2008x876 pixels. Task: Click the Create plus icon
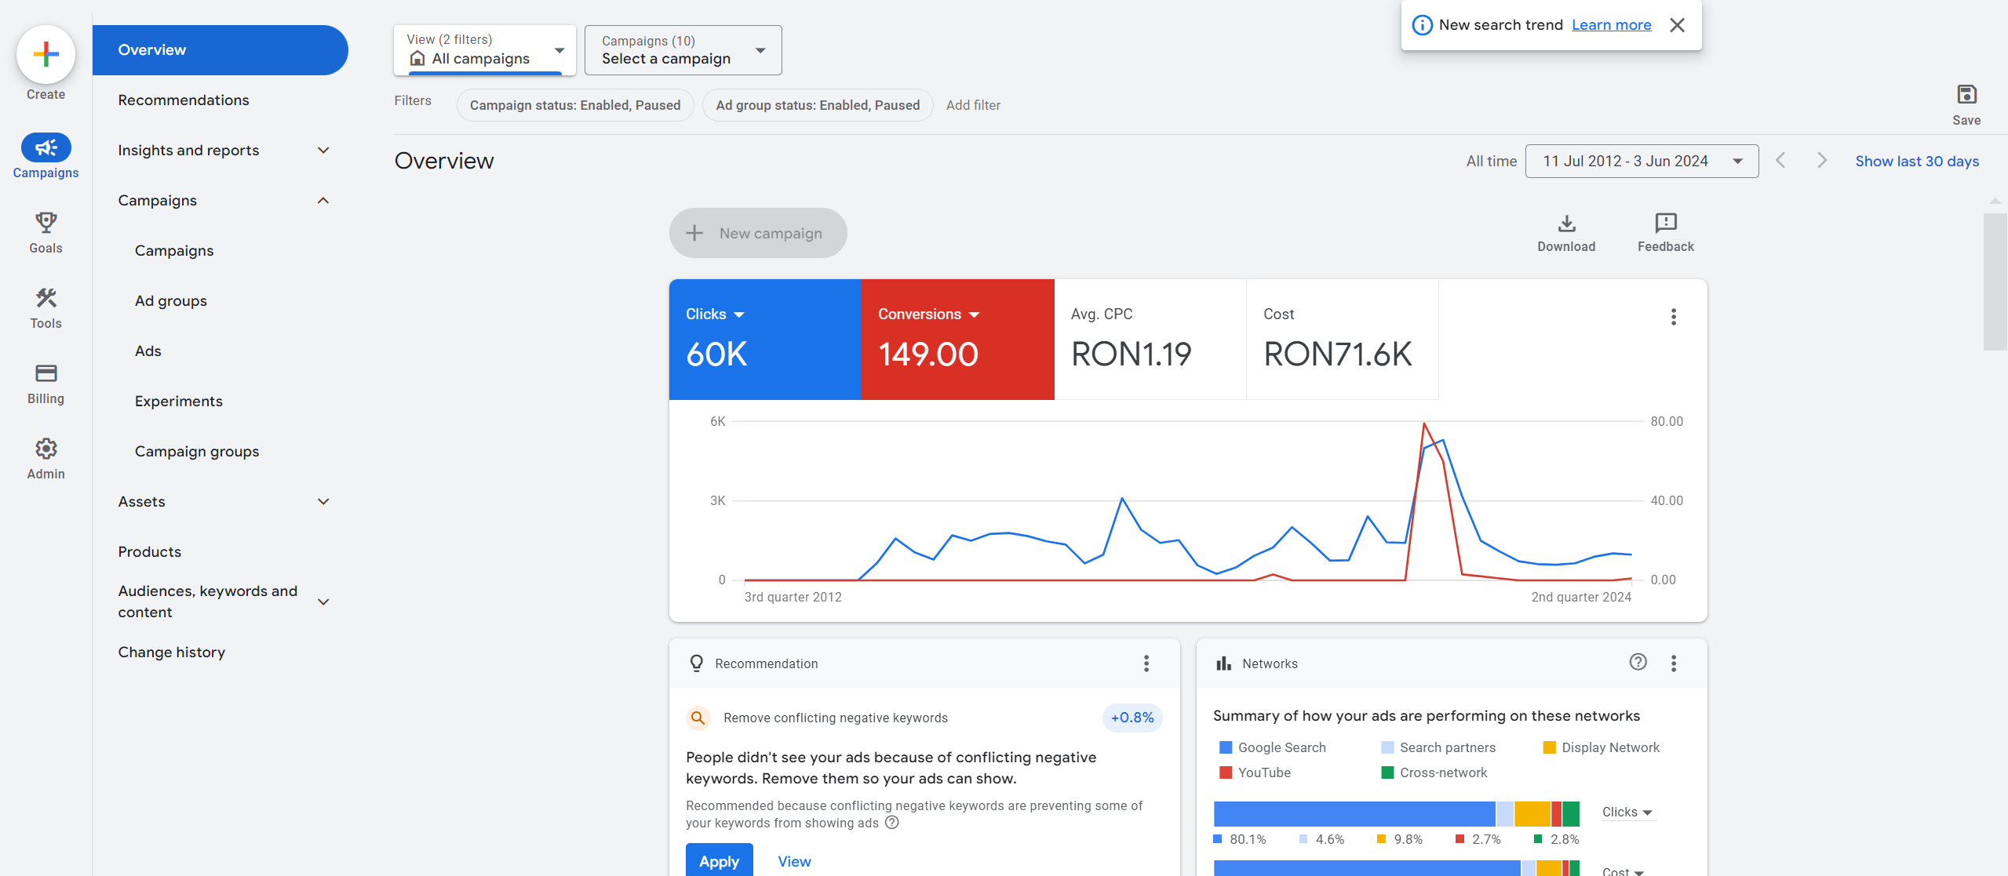(46, 54)
